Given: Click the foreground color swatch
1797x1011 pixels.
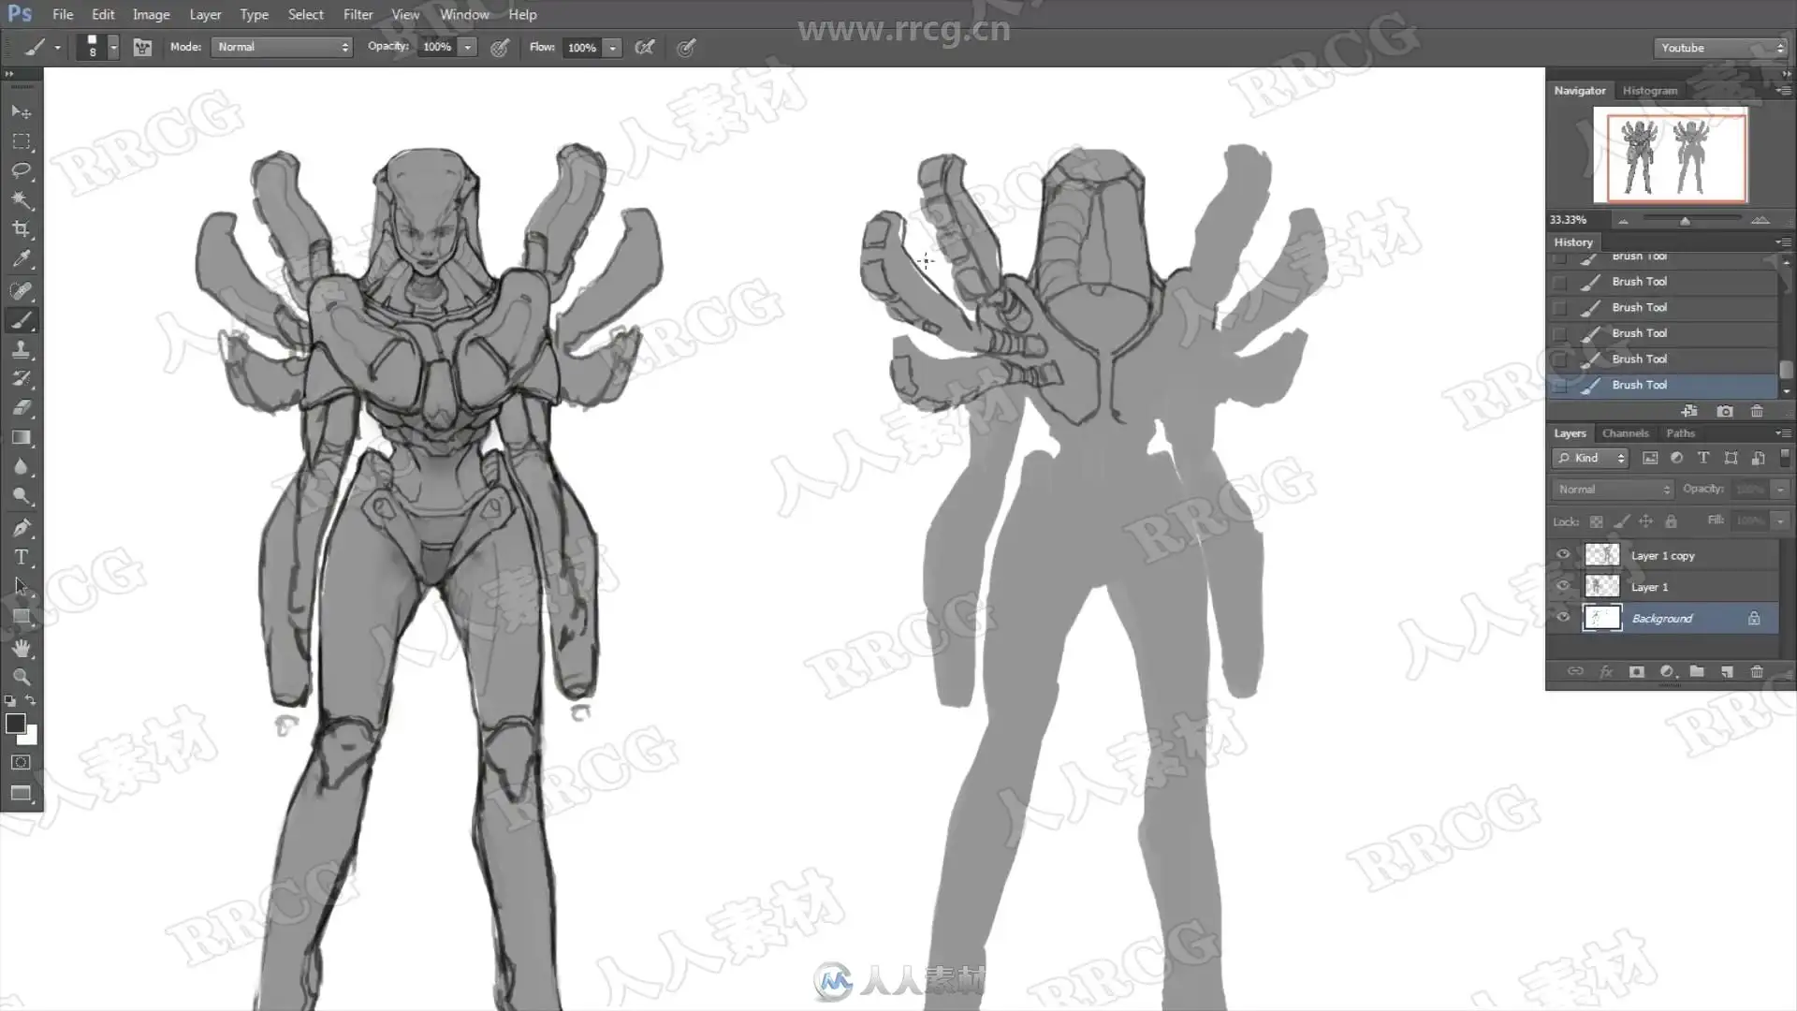Looking at the screenshot, I should (x=15, y=723).
